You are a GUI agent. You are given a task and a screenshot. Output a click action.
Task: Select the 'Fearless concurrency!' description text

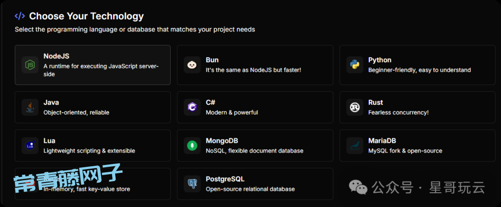click(398, 112)
